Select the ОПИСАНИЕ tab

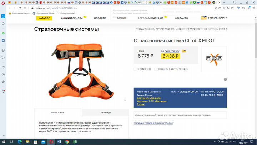(57, 113)
